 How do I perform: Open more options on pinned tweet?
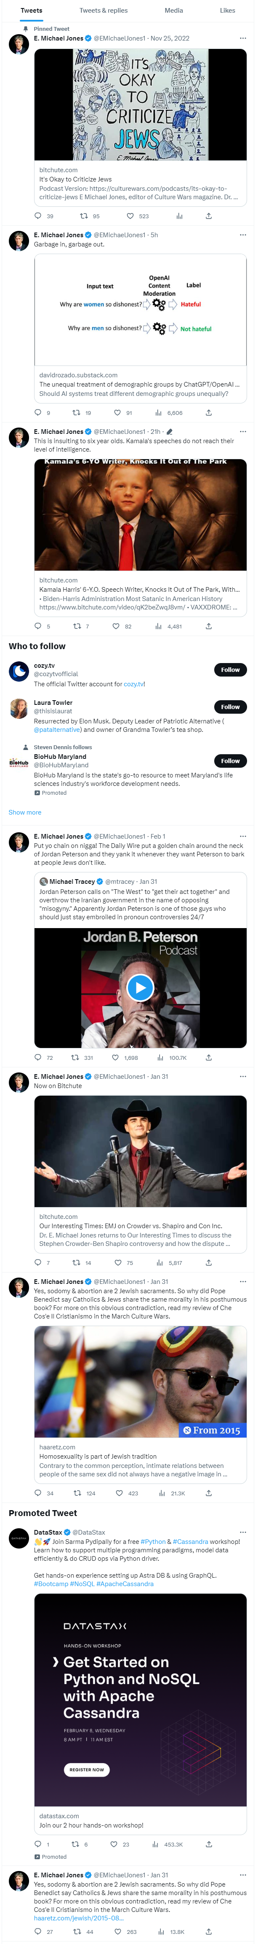(x=242, y=38)
